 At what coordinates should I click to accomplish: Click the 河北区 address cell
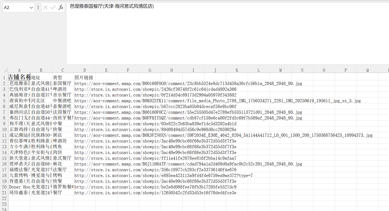pyautogui.click(x=38, y=100)
